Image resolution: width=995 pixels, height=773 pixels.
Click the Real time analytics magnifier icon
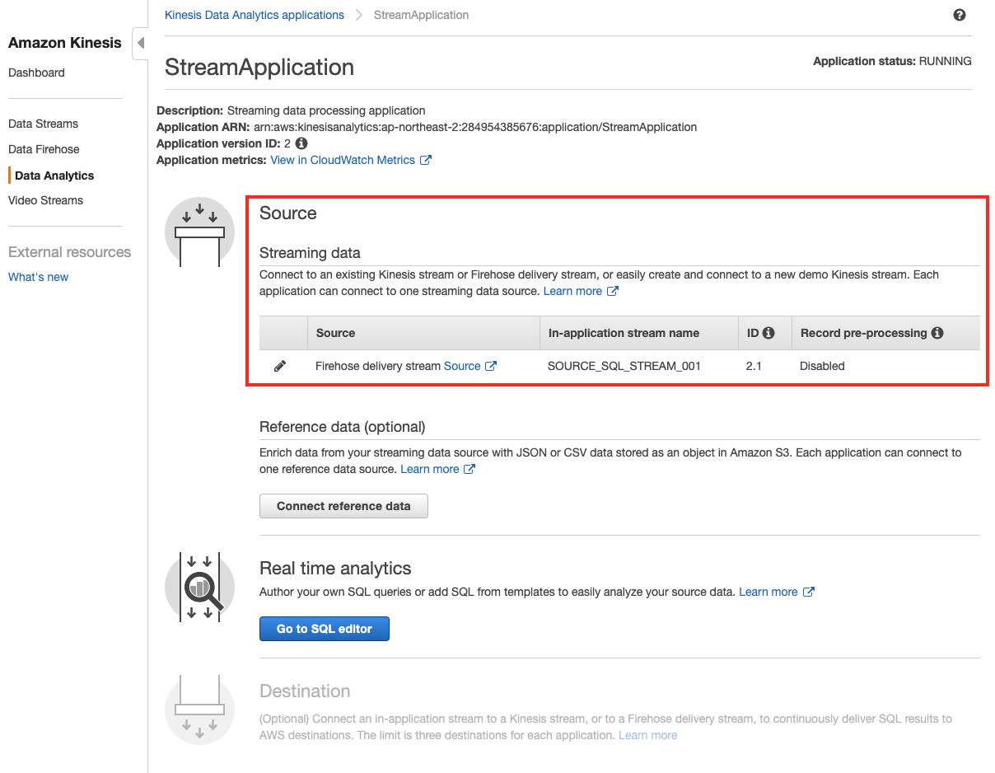click(x=199, y=587)
